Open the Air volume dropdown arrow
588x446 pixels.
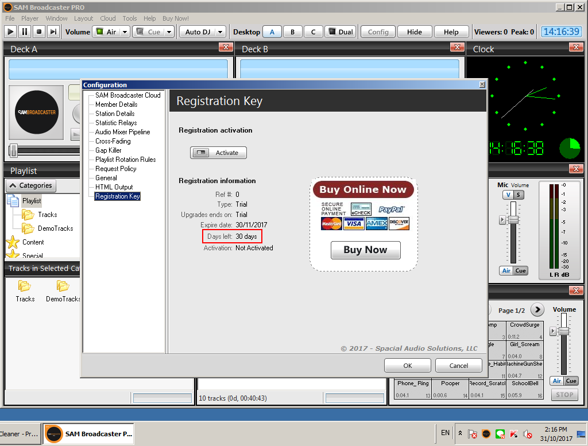point(125,32)
